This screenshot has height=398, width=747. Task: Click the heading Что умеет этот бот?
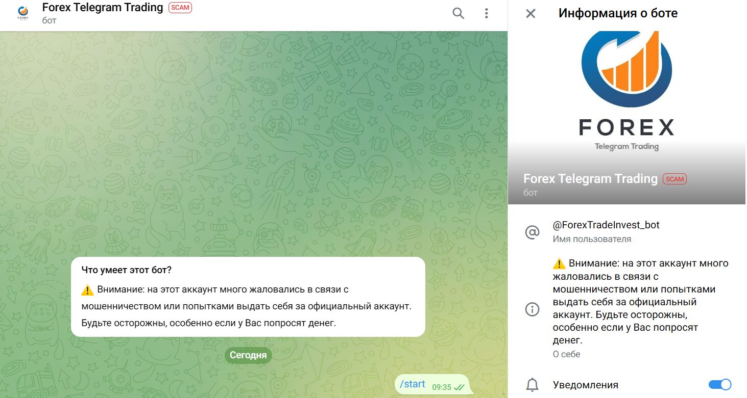(127, 270)
